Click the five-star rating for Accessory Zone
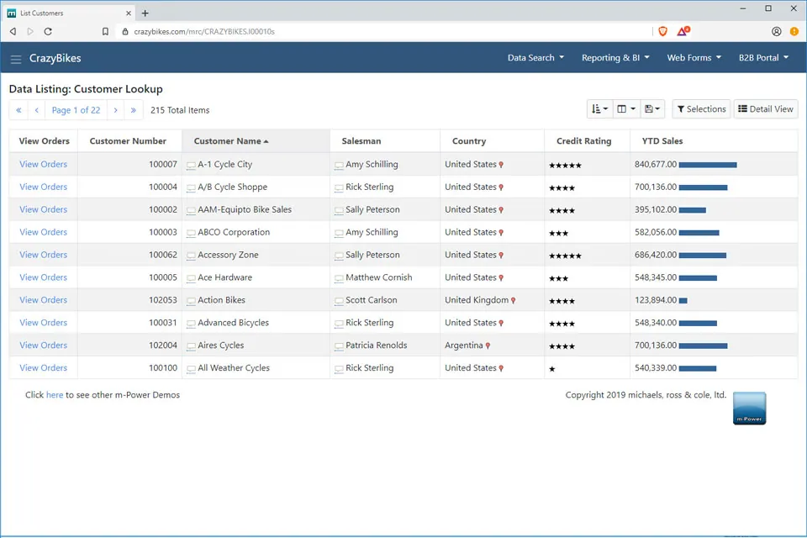807x538 pixels. [x=565, y=256]
